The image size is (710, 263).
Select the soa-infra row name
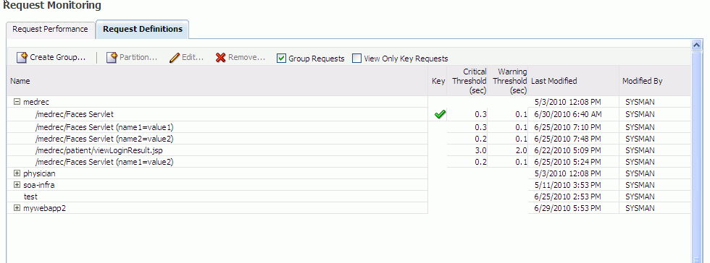[39, 185]
